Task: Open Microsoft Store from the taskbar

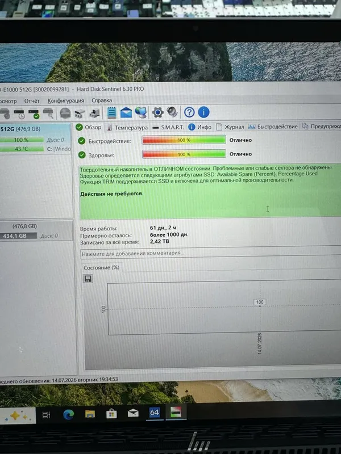Action: tap(111, 414)
